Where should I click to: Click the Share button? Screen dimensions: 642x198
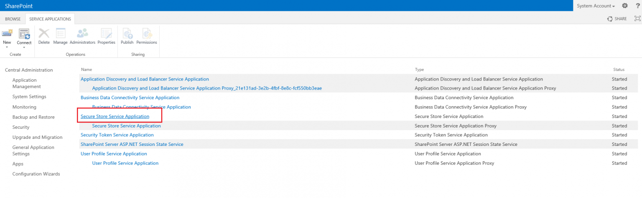pos(617,19)
